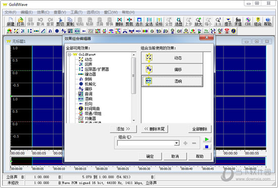Click the 帮助 (Help) icon in main toolbar
The height and width of the screenshot is (188, 278).
pyautogui.click(x=268, y=22)
